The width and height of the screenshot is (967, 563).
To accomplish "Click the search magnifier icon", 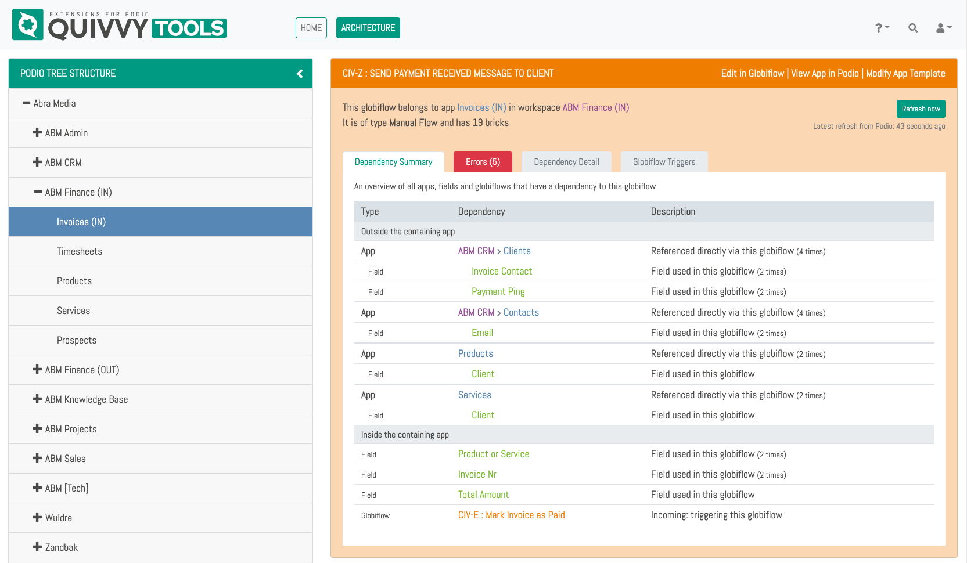I will click(x=912, y=28).
